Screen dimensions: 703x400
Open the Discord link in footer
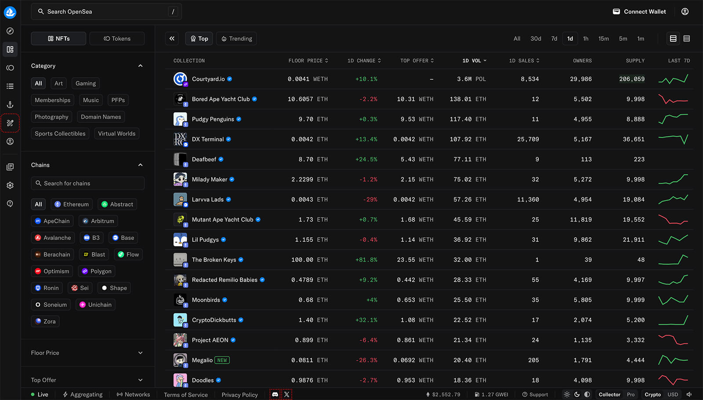275,394
